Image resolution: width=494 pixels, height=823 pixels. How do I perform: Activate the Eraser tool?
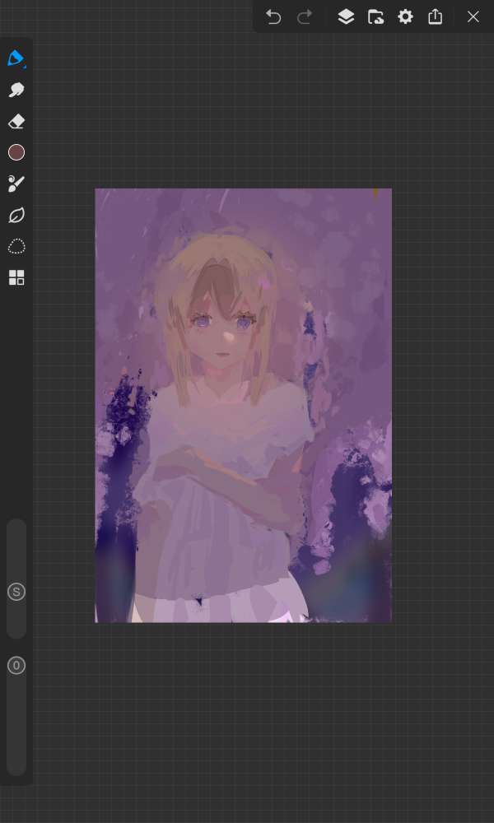point(16,122)
